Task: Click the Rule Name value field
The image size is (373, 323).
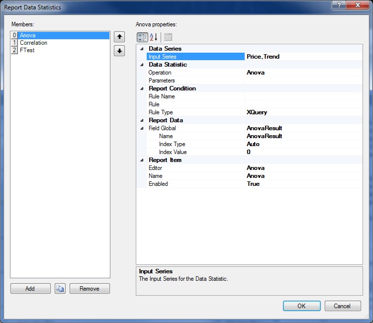Action: coord(303,96)
